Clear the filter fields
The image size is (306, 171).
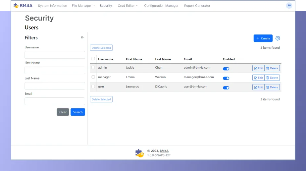click(63, 112)
